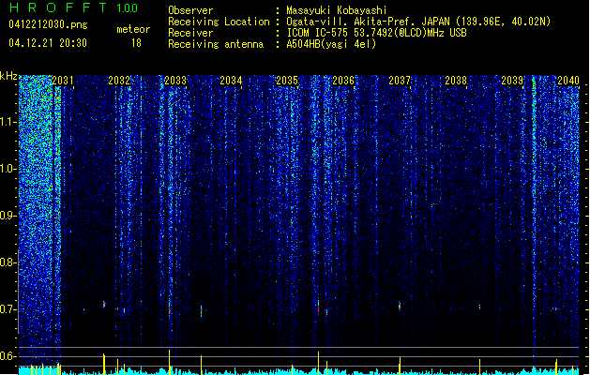Screen dimensions: 590x375
Task: Click the 0.7 kHz axis tick label
Action: (x=8, y=309)
